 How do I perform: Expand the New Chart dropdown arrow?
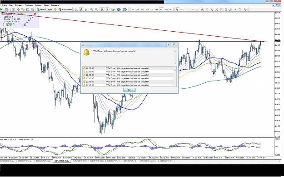(3, 10)
